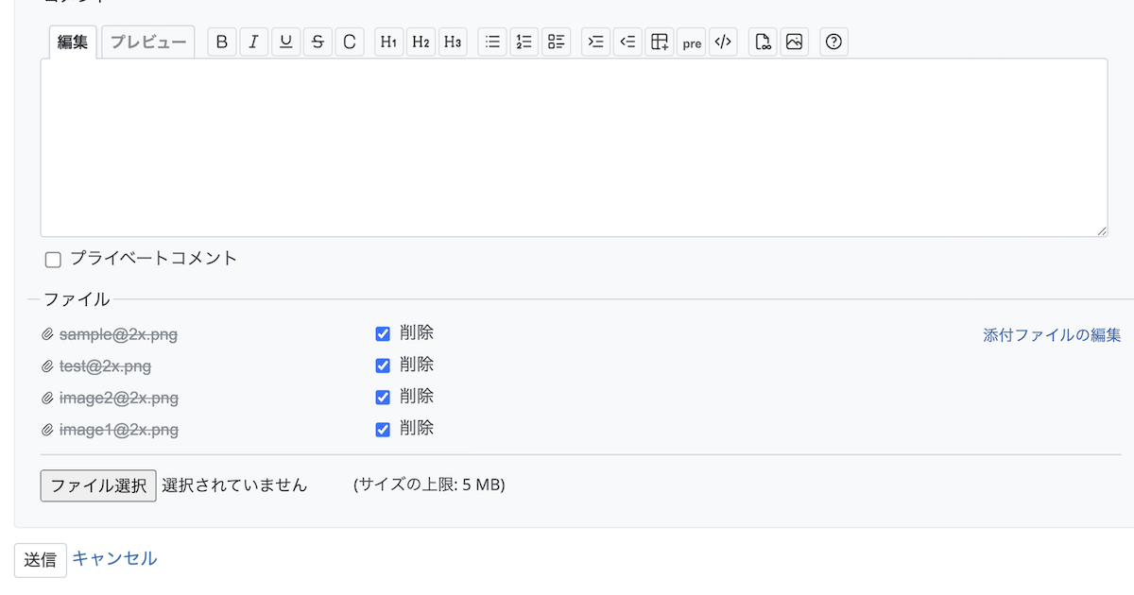Insert an inline image with the image icon

795,42
